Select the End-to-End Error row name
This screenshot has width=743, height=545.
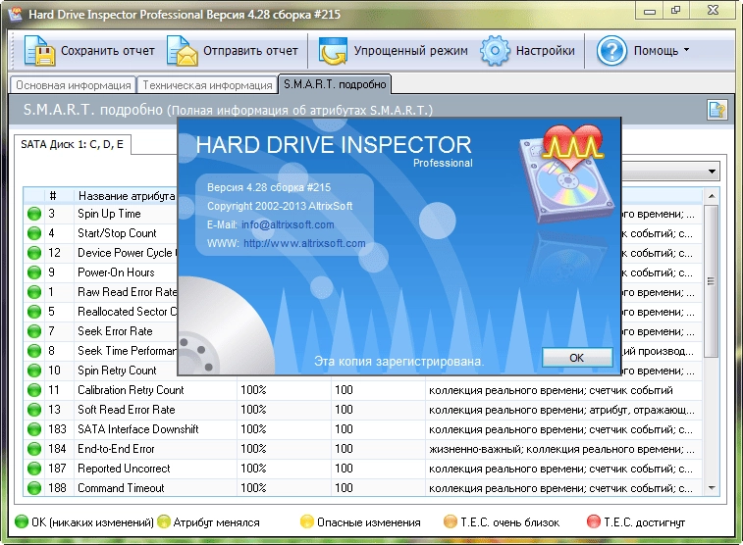point(116,449)
